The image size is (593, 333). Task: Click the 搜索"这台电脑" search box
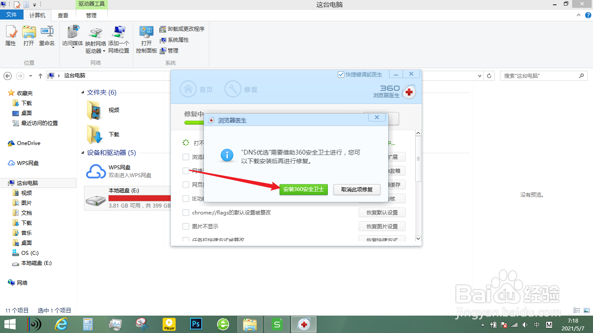pos(544,76)
